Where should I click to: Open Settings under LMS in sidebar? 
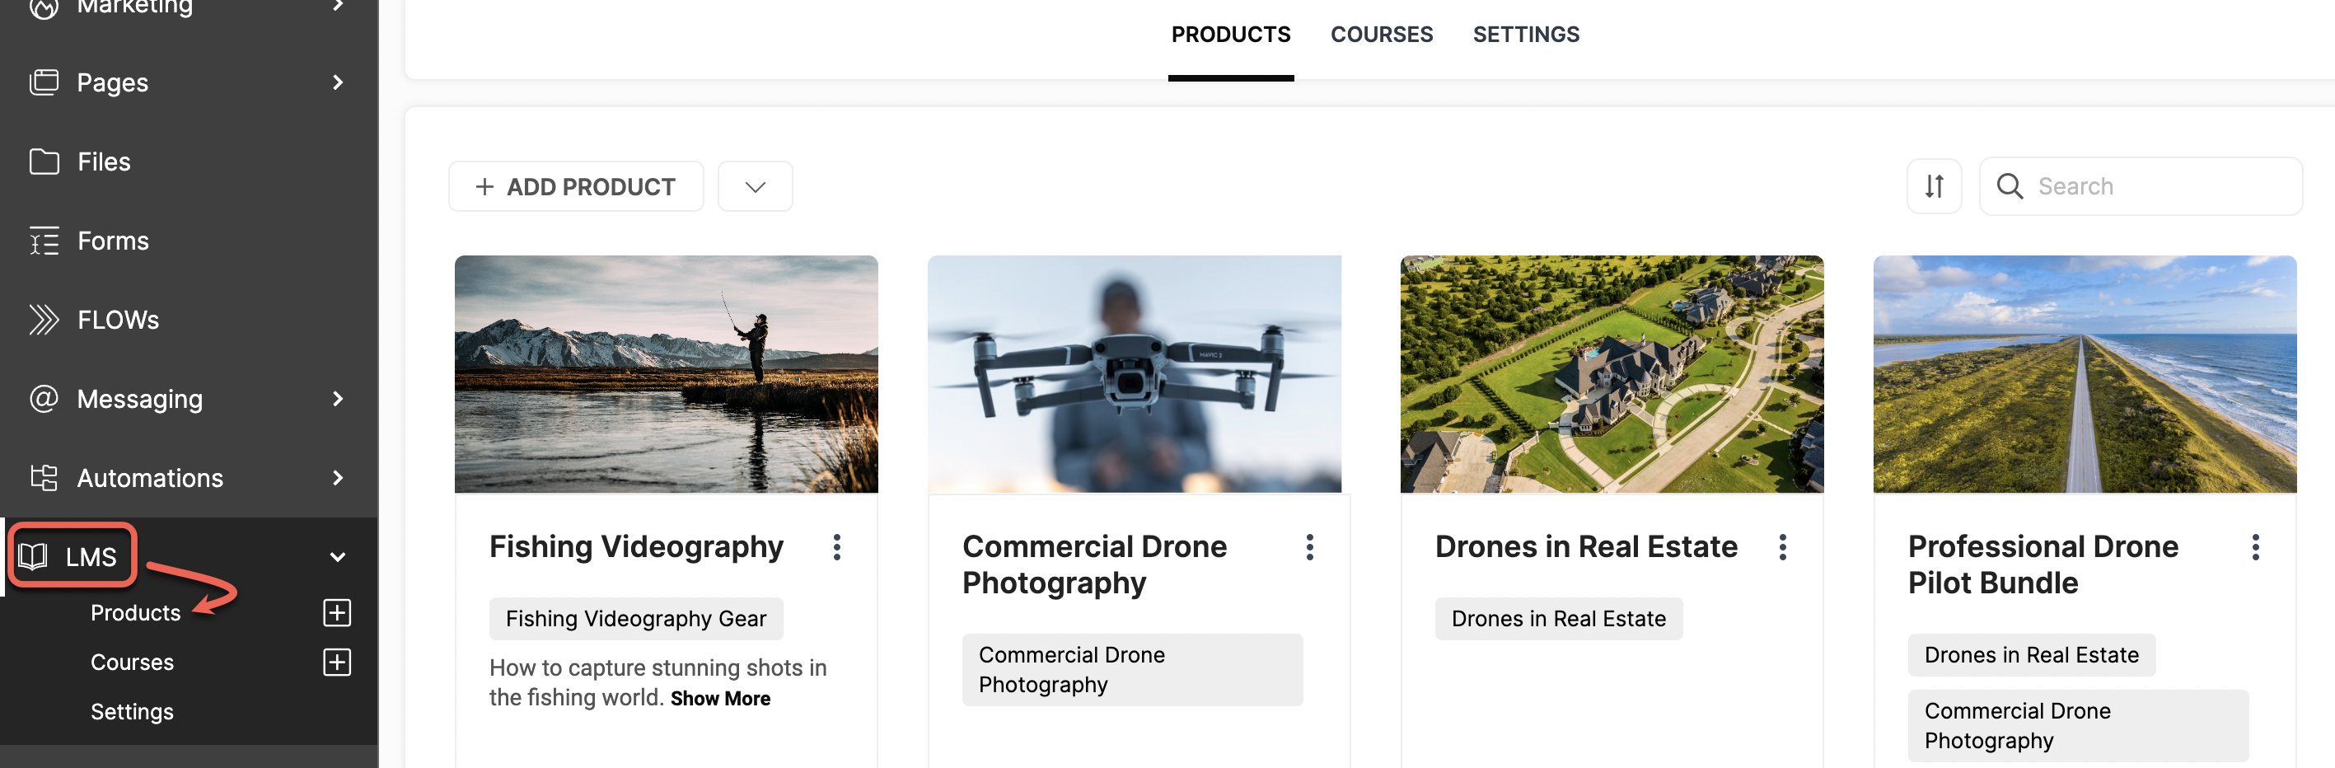point(132,712)
